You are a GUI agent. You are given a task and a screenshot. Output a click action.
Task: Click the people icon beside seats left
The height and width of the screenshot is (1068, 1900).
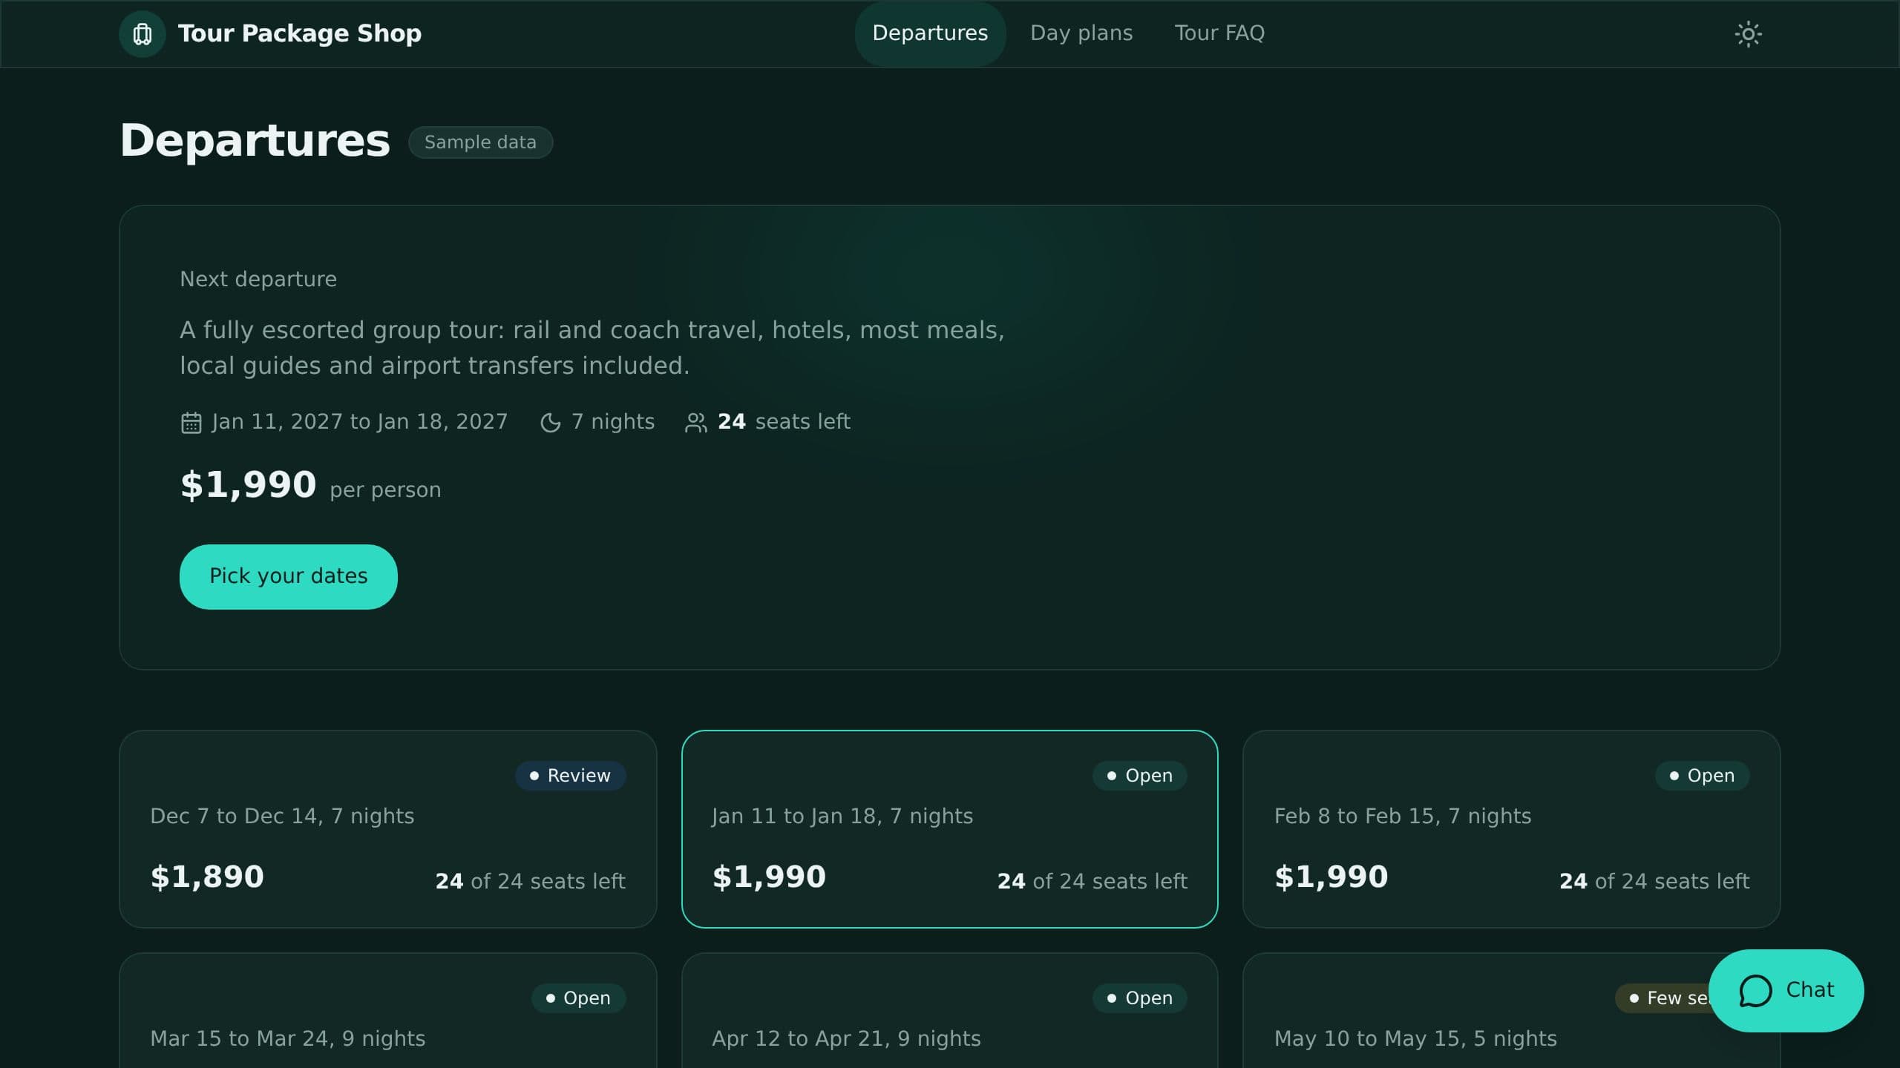pos(695,423)
